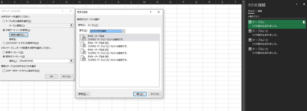Click the 場所 input field with Sheet8!$A$1
Viewport: 307px width, 111px height.
click(x=44, y=61)
